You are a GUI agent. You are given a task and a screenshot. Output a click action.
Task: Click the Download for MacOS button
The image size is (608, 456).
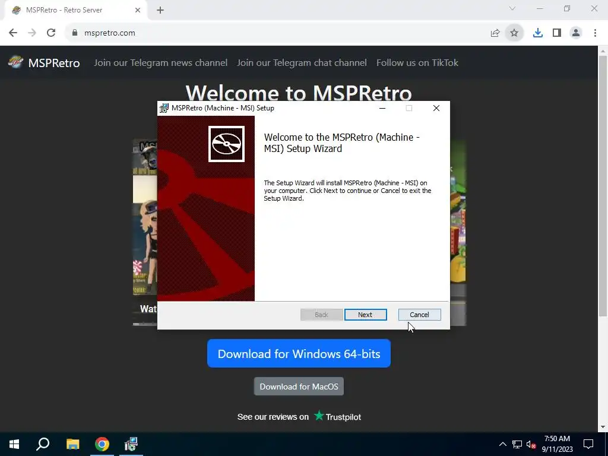click(299, 386)
